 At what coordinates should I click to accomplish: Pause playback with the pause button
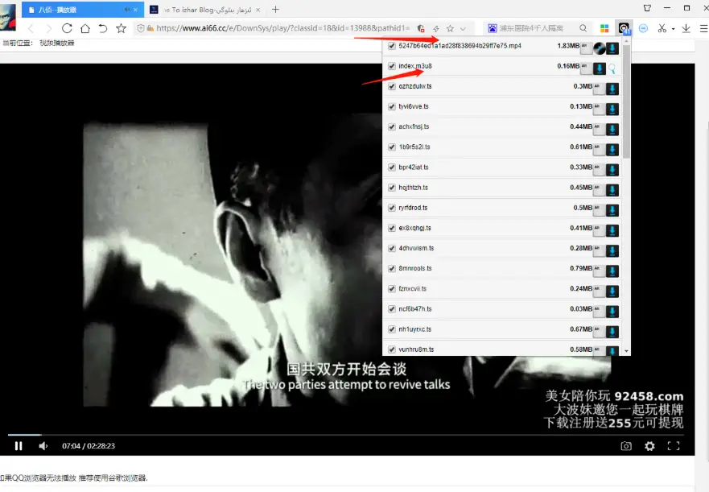point(18,445)
